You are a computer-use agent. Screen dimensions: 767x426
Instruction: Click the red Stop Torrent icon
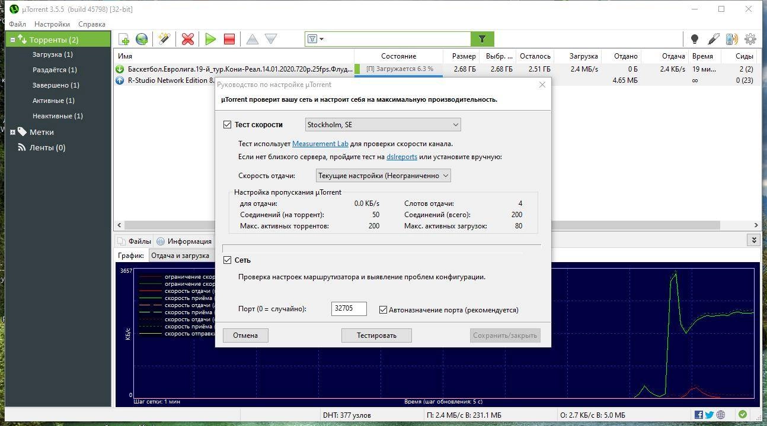tap(229, 39)
